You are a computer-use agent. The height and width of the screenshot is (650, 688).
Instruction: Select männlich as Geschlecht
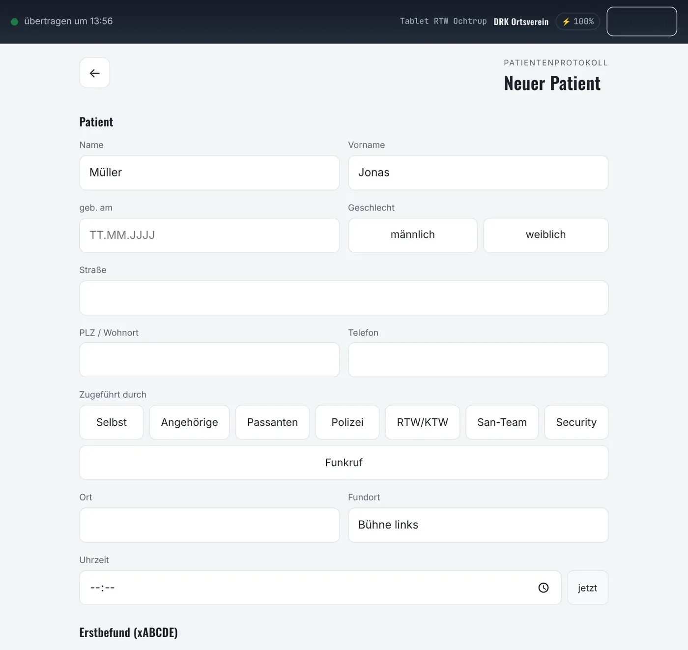[x=412, y=235]
